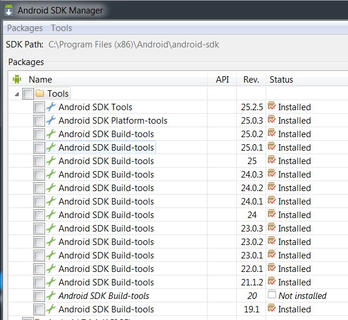Image resolution: width=348 pixels, height=320 pixels.
Task: Click the green wrench icon of Build-tools 25.0.2
Action: 51,134
